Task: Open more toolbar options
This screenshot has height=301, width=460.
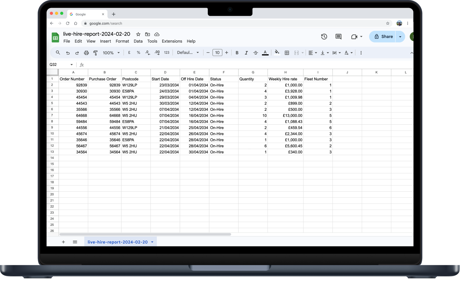Action: 361,53
